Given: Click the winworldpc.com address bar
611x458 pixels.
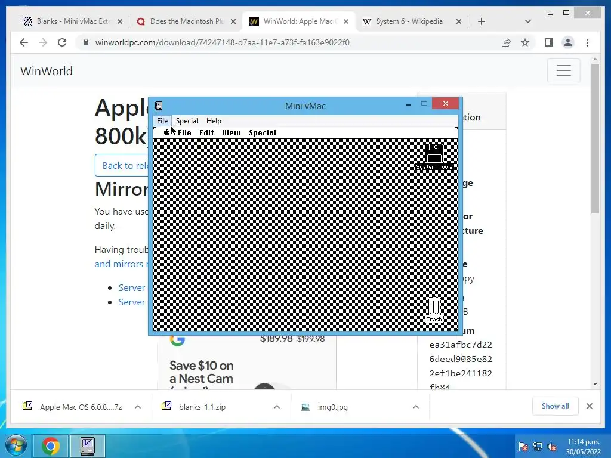Looking at the screenshot, I should coord(222,42).
